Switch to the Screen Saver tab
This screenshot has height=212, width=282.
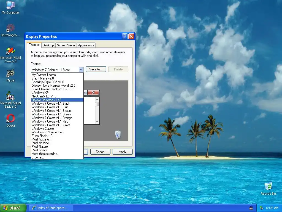[x=66, y=45]
